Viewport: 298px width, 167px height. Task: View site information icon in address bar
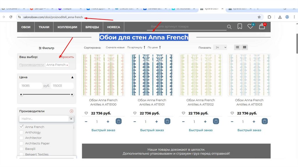click(x=19, y=17)
